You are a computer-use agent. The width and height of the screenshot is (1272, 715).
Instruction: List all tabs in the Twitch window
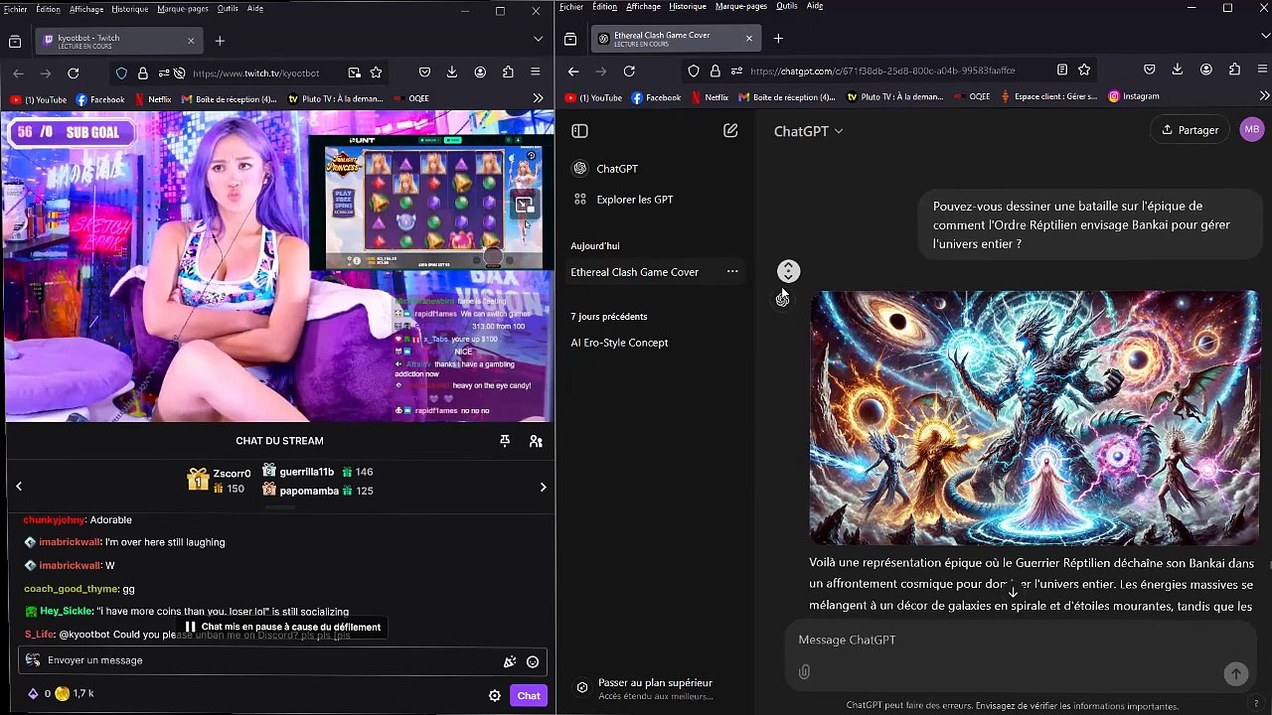tap(538, 39)
